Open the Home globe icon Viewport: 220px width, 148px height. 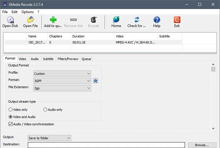pos(116,20)
